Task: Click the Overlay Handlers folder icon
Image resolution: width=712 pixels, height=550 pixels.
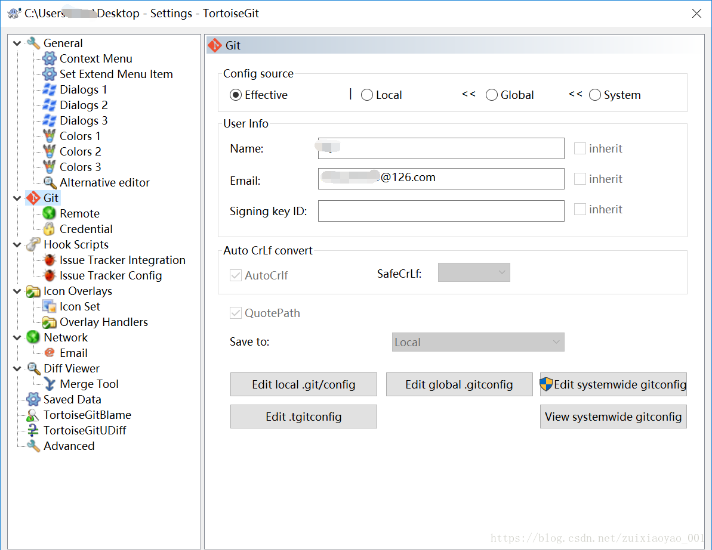Action: (49, 322)
